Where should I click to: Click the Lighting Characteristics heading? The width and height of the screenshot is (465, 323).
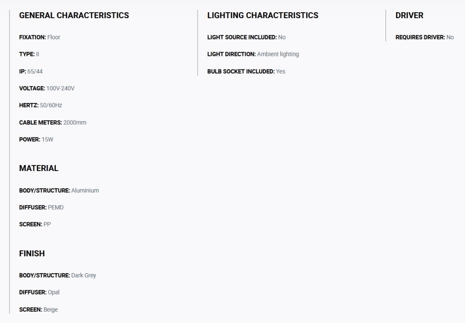(x=263, y=15)
